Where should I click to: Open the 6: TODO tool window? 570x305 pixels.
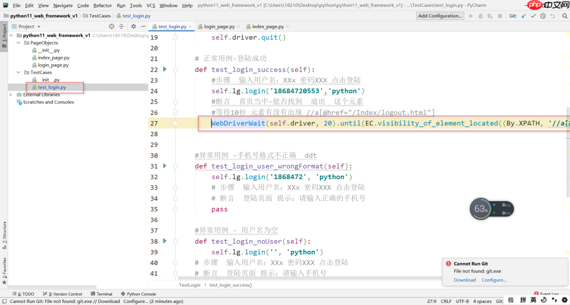23,294
